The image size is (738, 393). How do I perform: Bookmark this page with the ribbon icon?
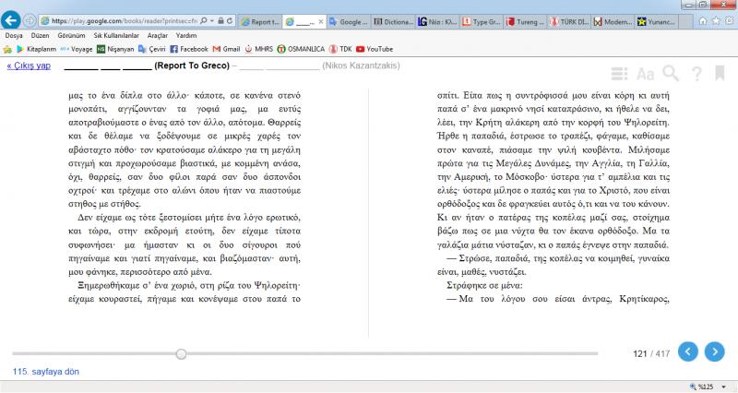click(x=720, y=74)
